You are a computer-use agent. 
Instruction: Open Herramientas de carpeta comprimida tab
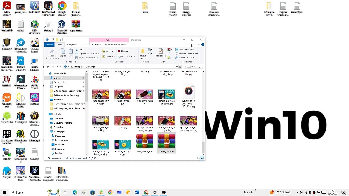click(x=109, y=45)
